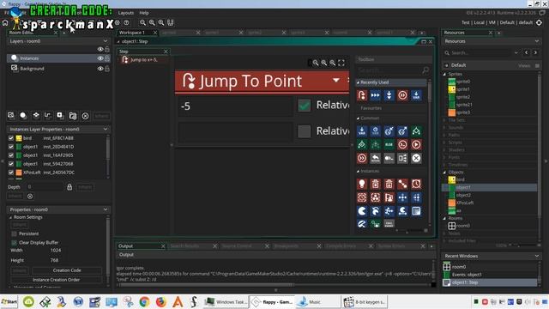
Task: Add a new instance layer icon
Action: (x=23, y=116)
